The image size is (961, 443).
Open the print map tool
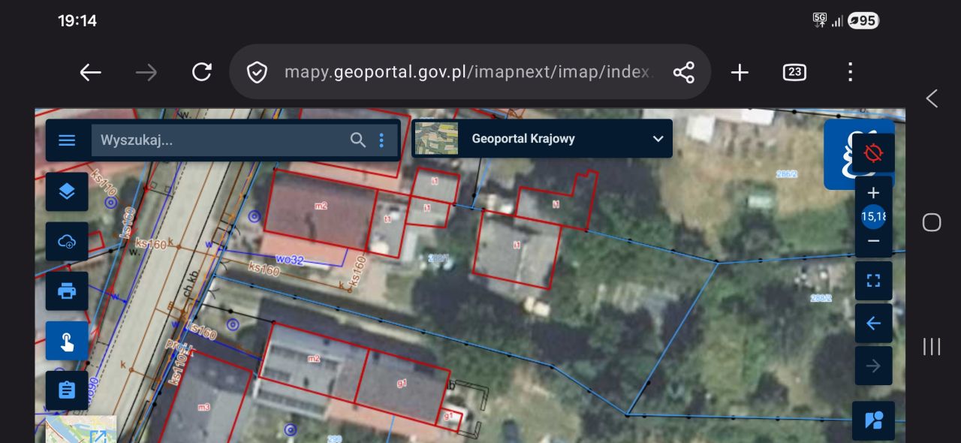[x=67, y=291]
